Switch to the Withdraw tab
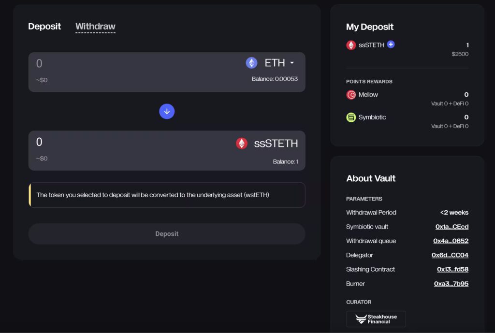Screen dimensions: 495x333 tap(95, 27)
